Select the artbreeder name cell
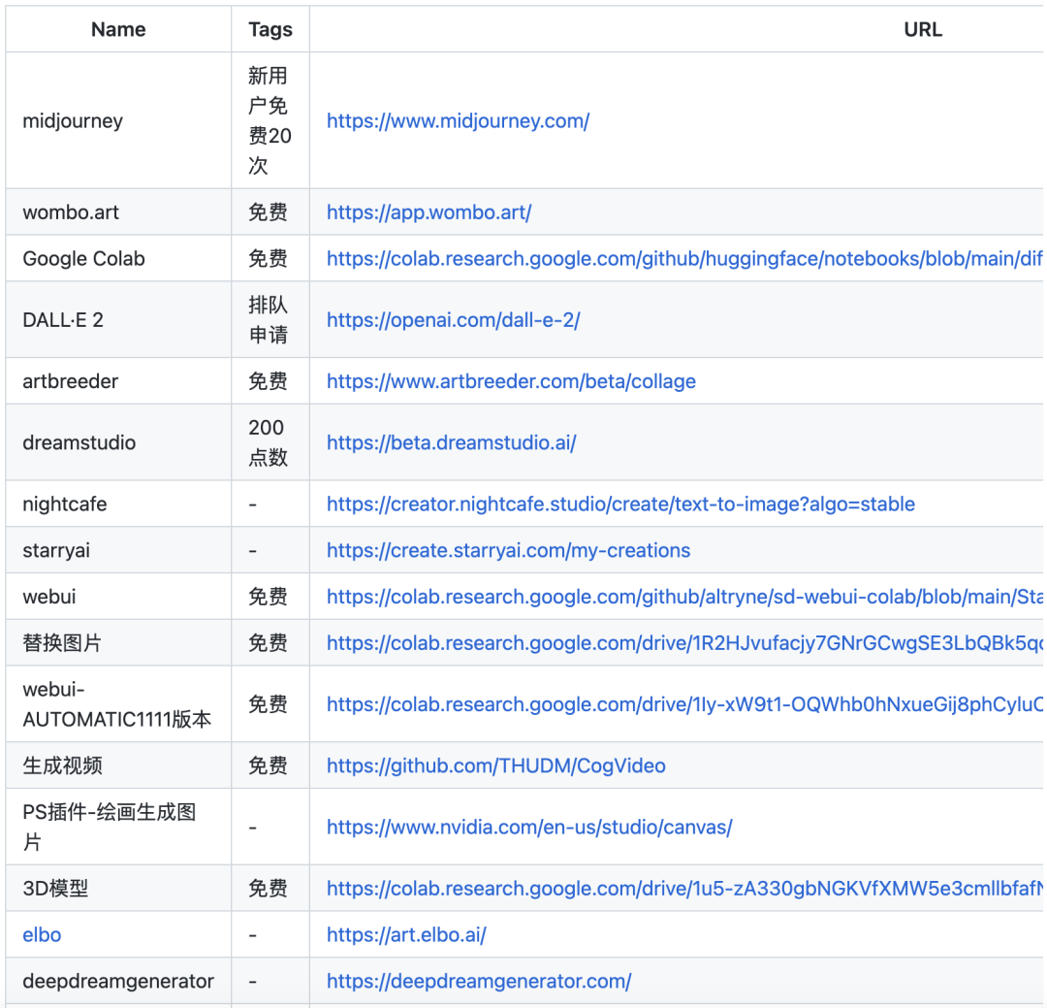The width and height of the screenshot is (1047, 1008). (x=119, y=381)
